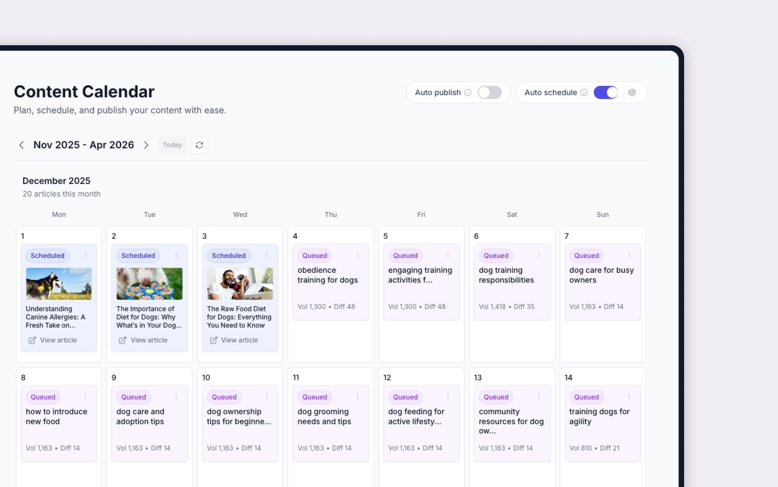Viewport: 778px width, 487px height.
Task: Click the Today button
Action: [172, 145]
